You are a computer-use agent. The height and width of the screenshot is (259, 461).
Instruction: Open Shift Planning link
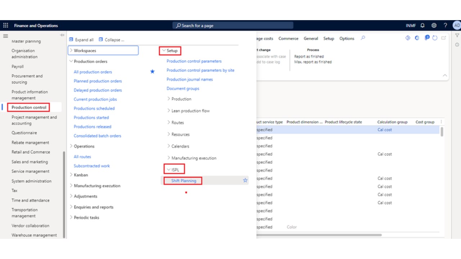coord(184,181)
